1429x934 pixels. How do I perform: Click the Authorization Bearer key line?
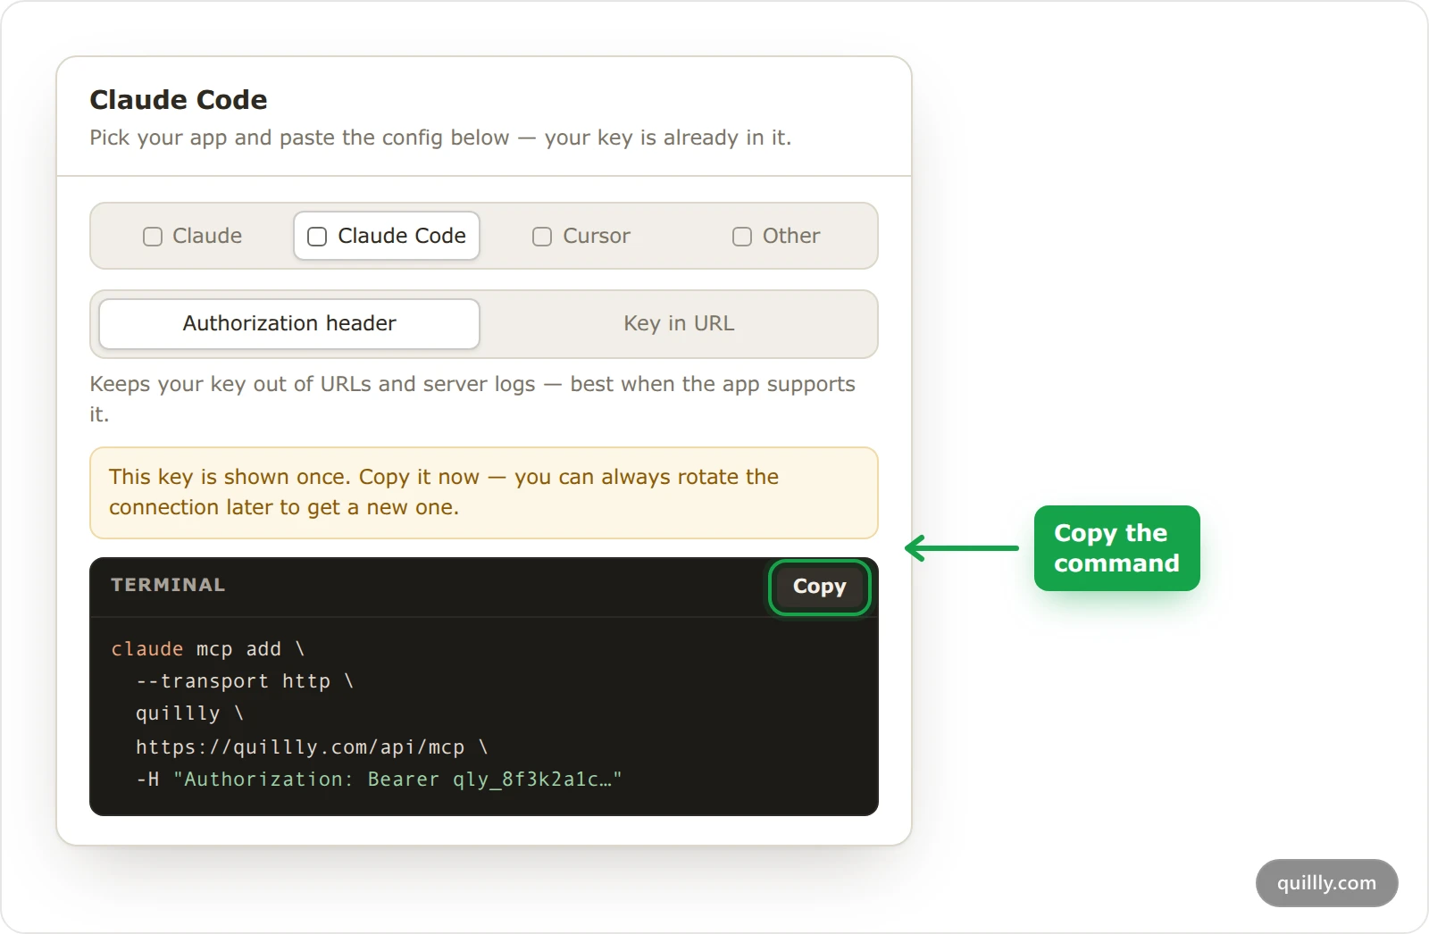pos(379,780)
